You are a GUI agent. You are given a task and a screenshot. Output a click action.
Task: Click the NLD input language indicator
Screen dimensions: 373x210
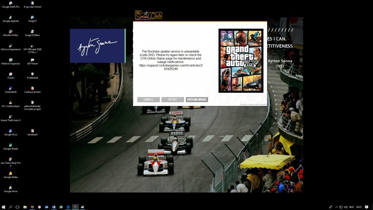[x=351, y=207]
